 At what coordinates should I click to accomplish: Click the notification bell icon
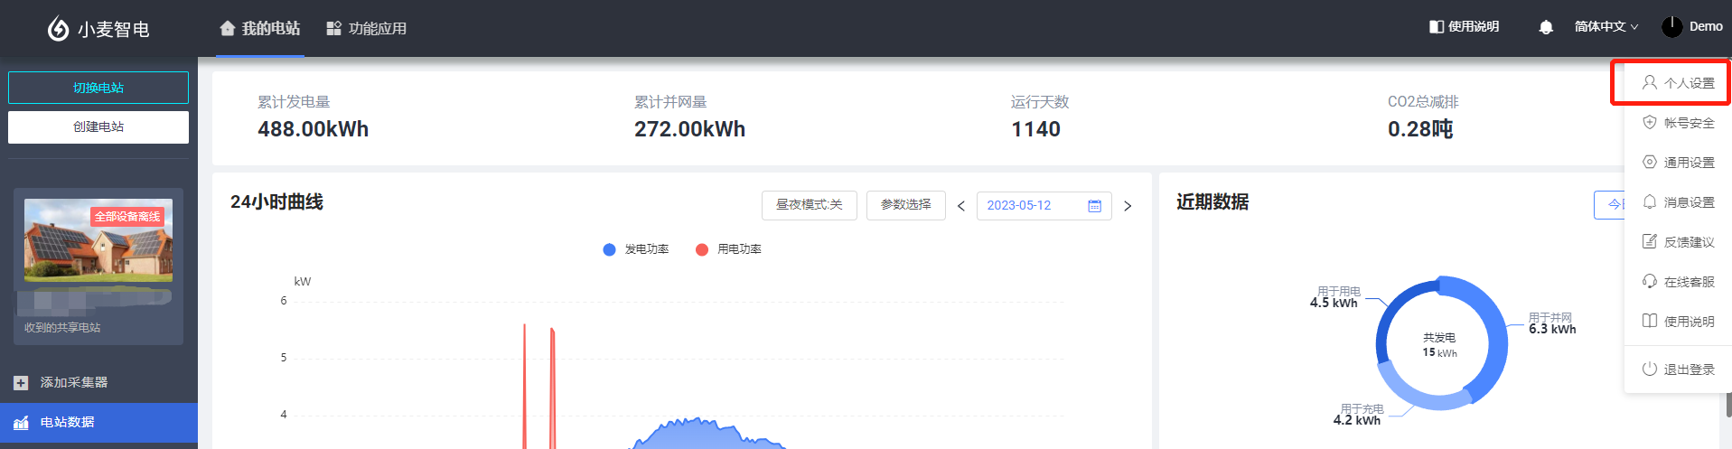point(1545,27)
